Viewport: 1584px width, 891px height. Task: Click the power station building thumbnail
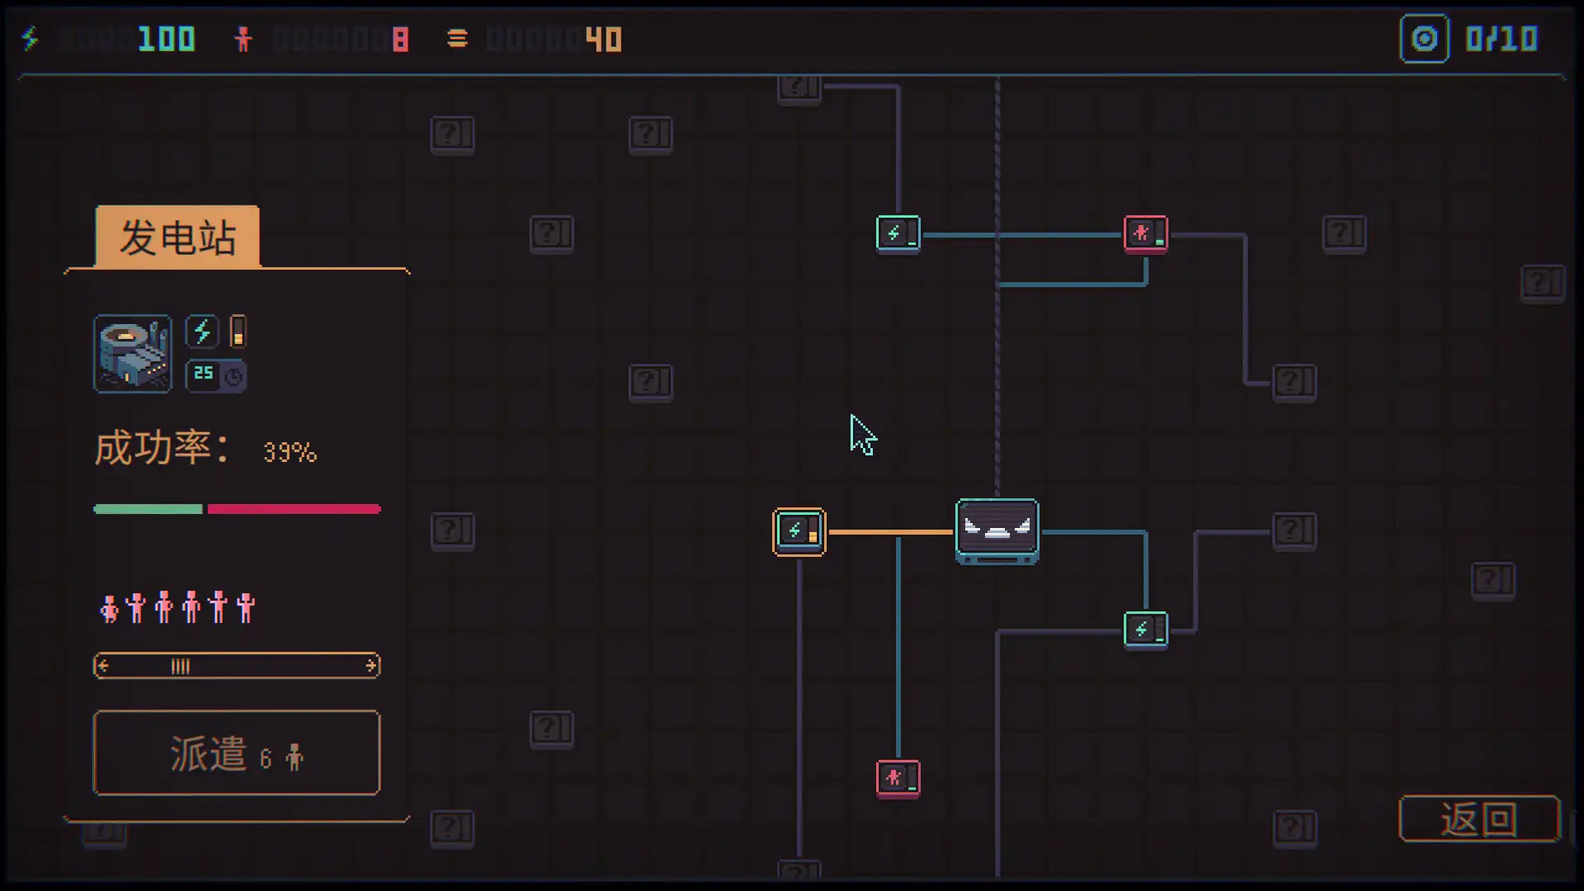[x=133, y=353]
